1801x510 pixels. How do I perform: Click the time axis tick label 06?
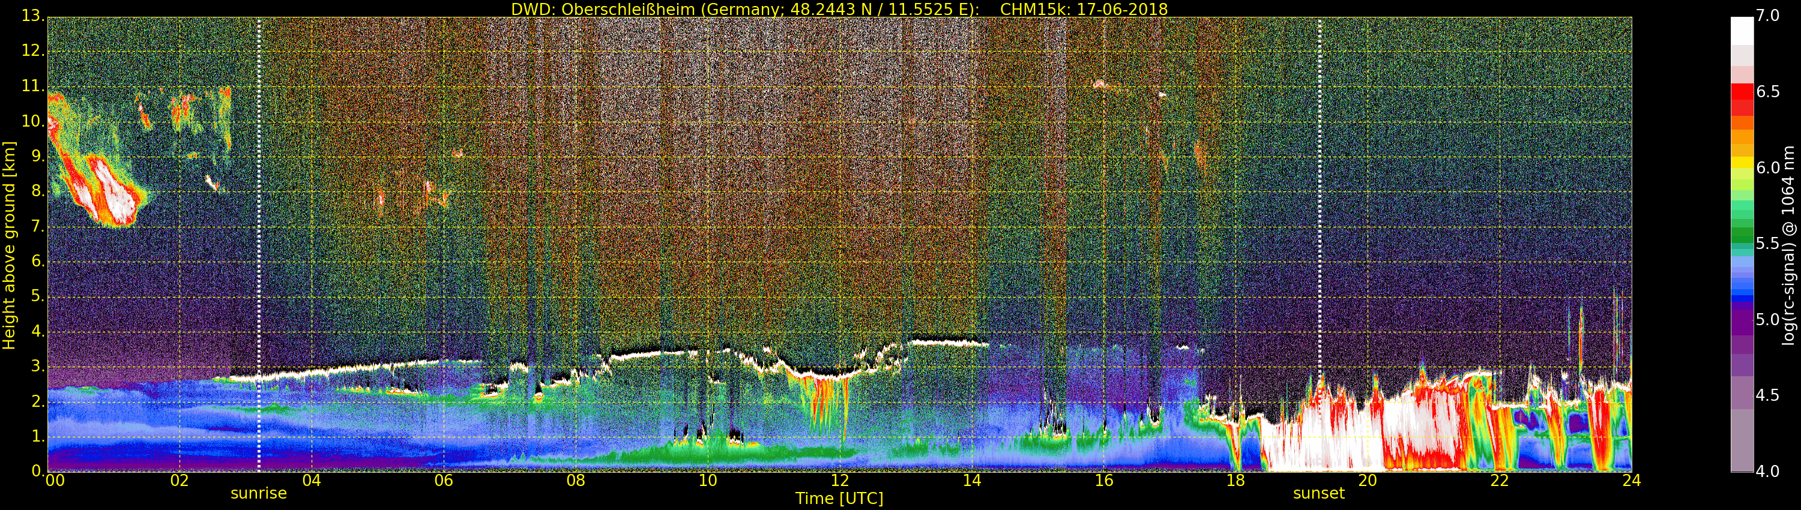click(443, 481)
